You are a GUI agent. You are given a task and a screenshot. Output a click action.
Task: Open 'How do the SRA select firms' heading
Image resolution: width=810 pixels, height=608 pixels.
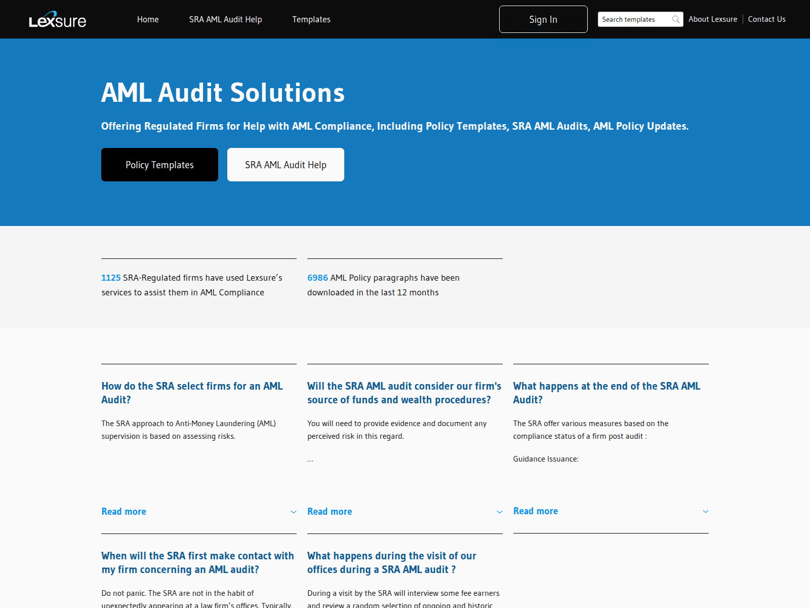[x=192, y=393]
